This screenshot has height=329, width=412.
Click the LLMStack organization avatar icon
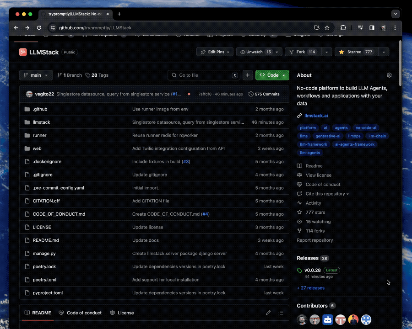(23, 52)
